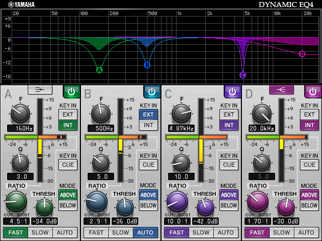Select EXT key-in for band B
The width and height of the screenshot is (322, 241).
[148, 114]
